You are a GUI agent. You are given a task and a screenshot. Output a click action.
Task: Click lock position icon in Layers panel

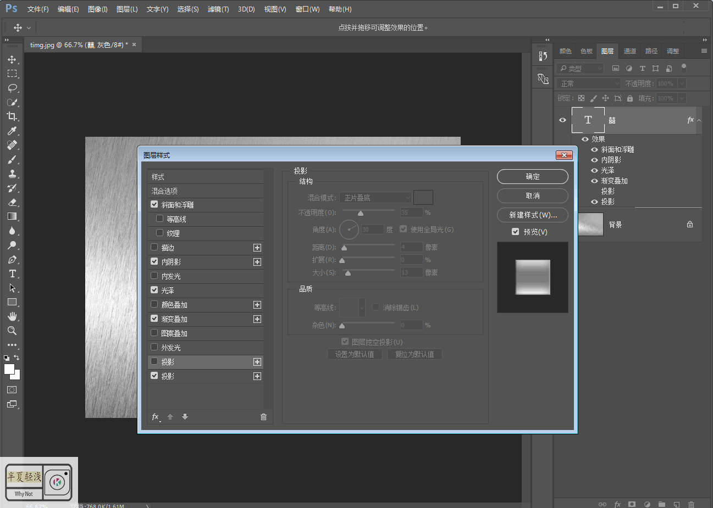pyautogui.click(x=605, y=98)
